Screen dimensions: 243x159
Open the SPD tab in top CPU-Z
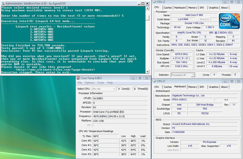pyautogui.click(x=201, y=7)
